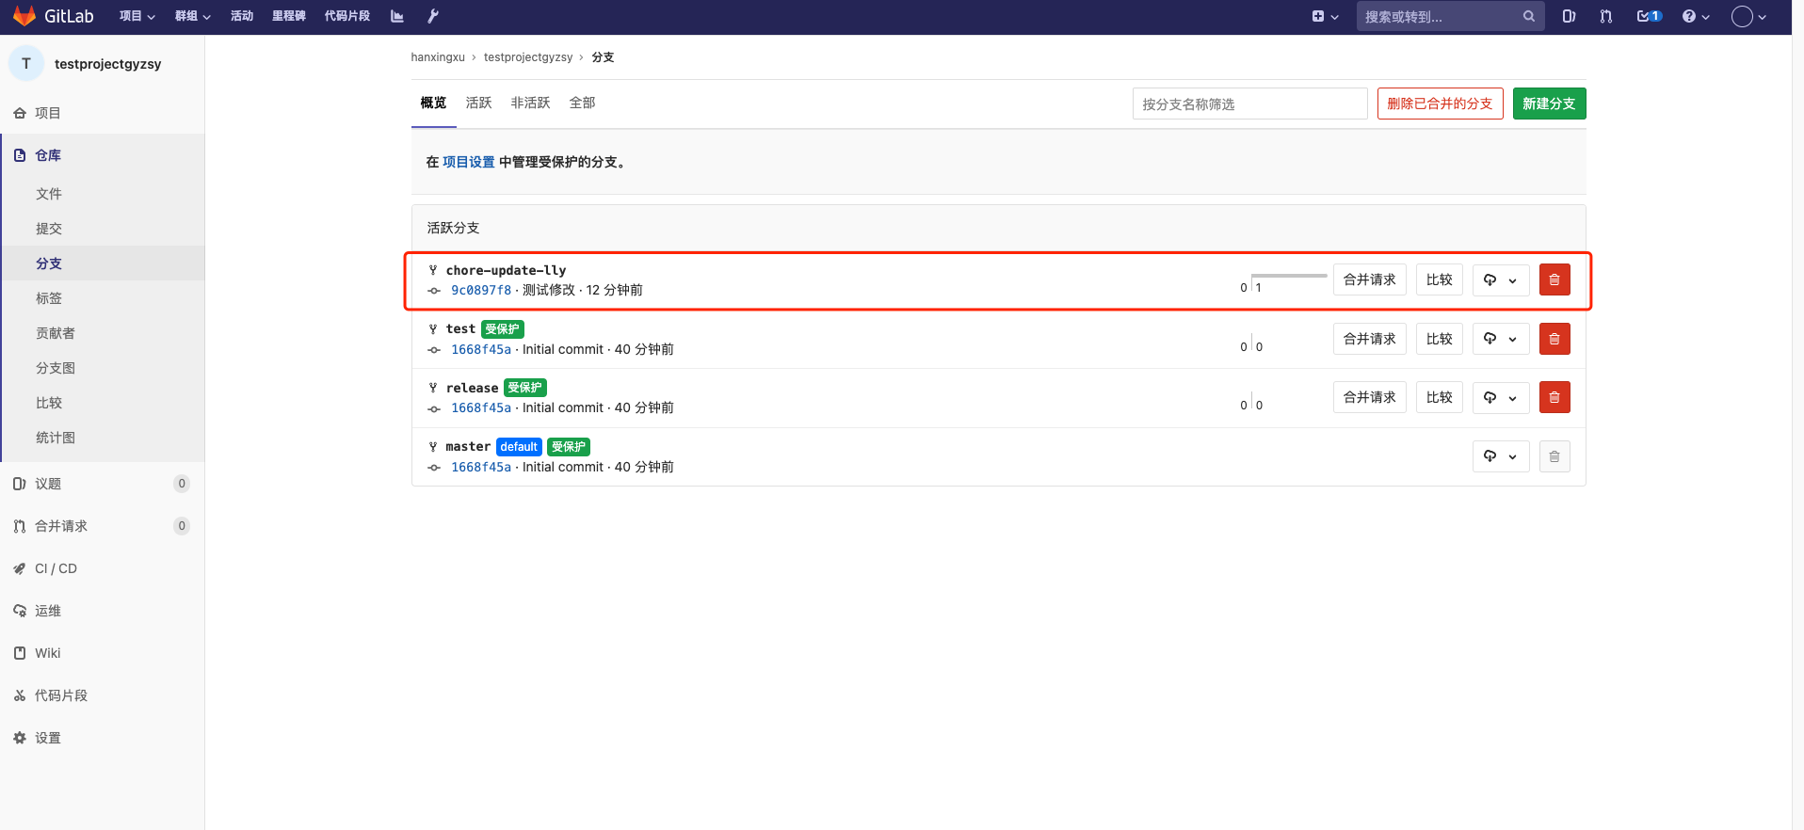Click 删除已合并的分支 button
The image size is (1804, 830).
click(x=1441, y=104)
